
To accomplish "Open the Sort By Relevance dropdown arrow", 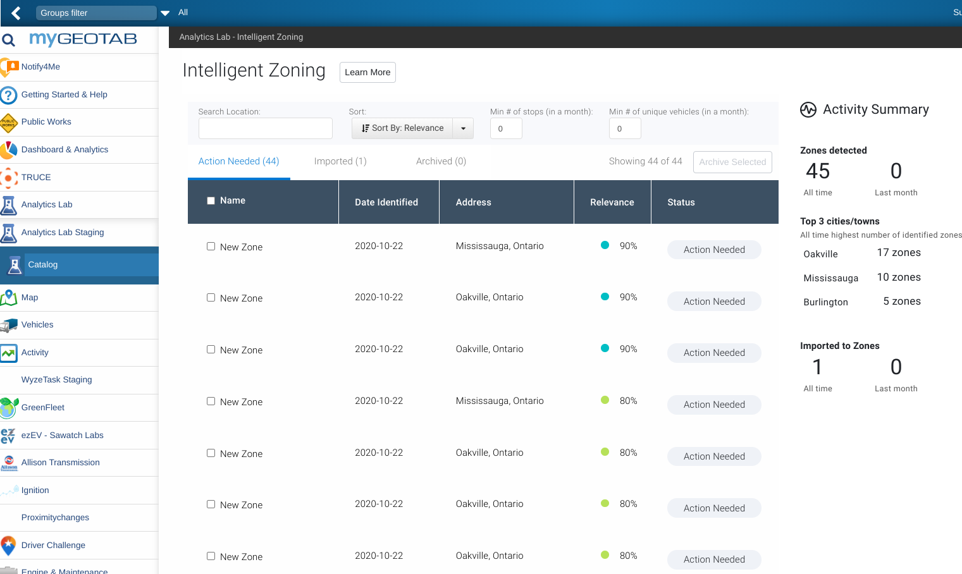I will (463, 128).
